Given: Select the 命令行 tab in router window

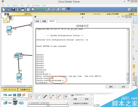Looking at the screenshot, I should 52,21.
